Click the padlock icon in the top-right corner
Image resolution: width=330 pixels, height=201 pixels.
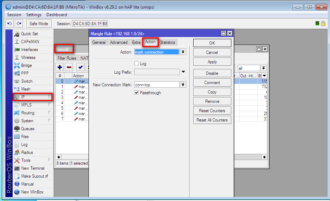323,23
